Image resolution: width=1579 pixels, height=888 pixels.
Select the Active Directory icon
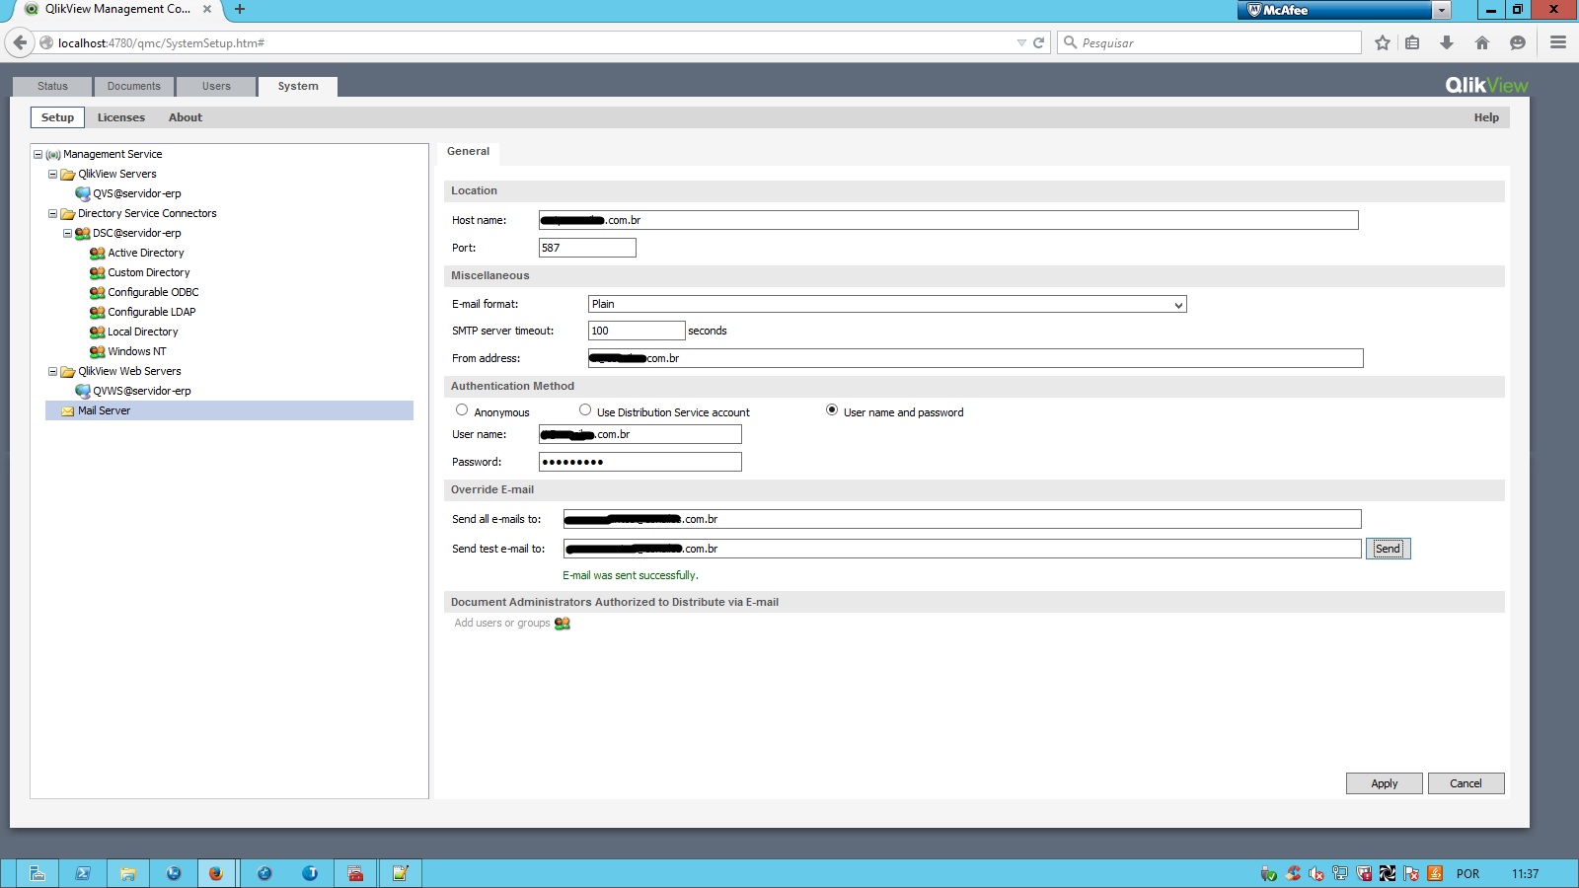(x=97, y=253)
